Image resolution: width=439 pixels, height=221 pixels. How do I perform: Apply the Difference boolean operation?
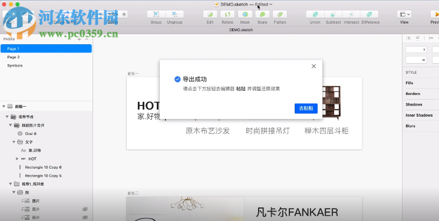pyautogui.click(x=369, y=14)
